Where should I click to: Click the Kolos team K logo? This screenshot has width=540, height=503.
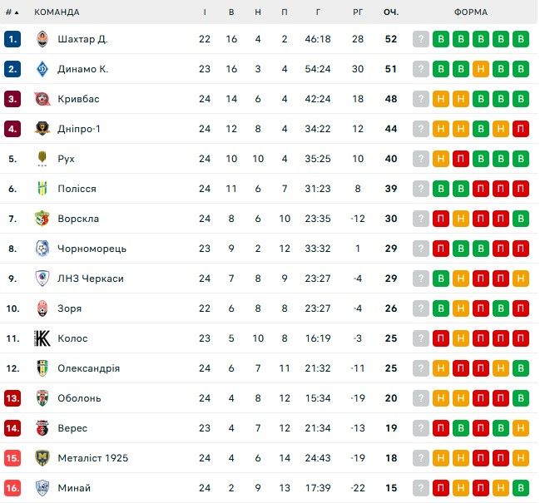(x=42, y=338)
